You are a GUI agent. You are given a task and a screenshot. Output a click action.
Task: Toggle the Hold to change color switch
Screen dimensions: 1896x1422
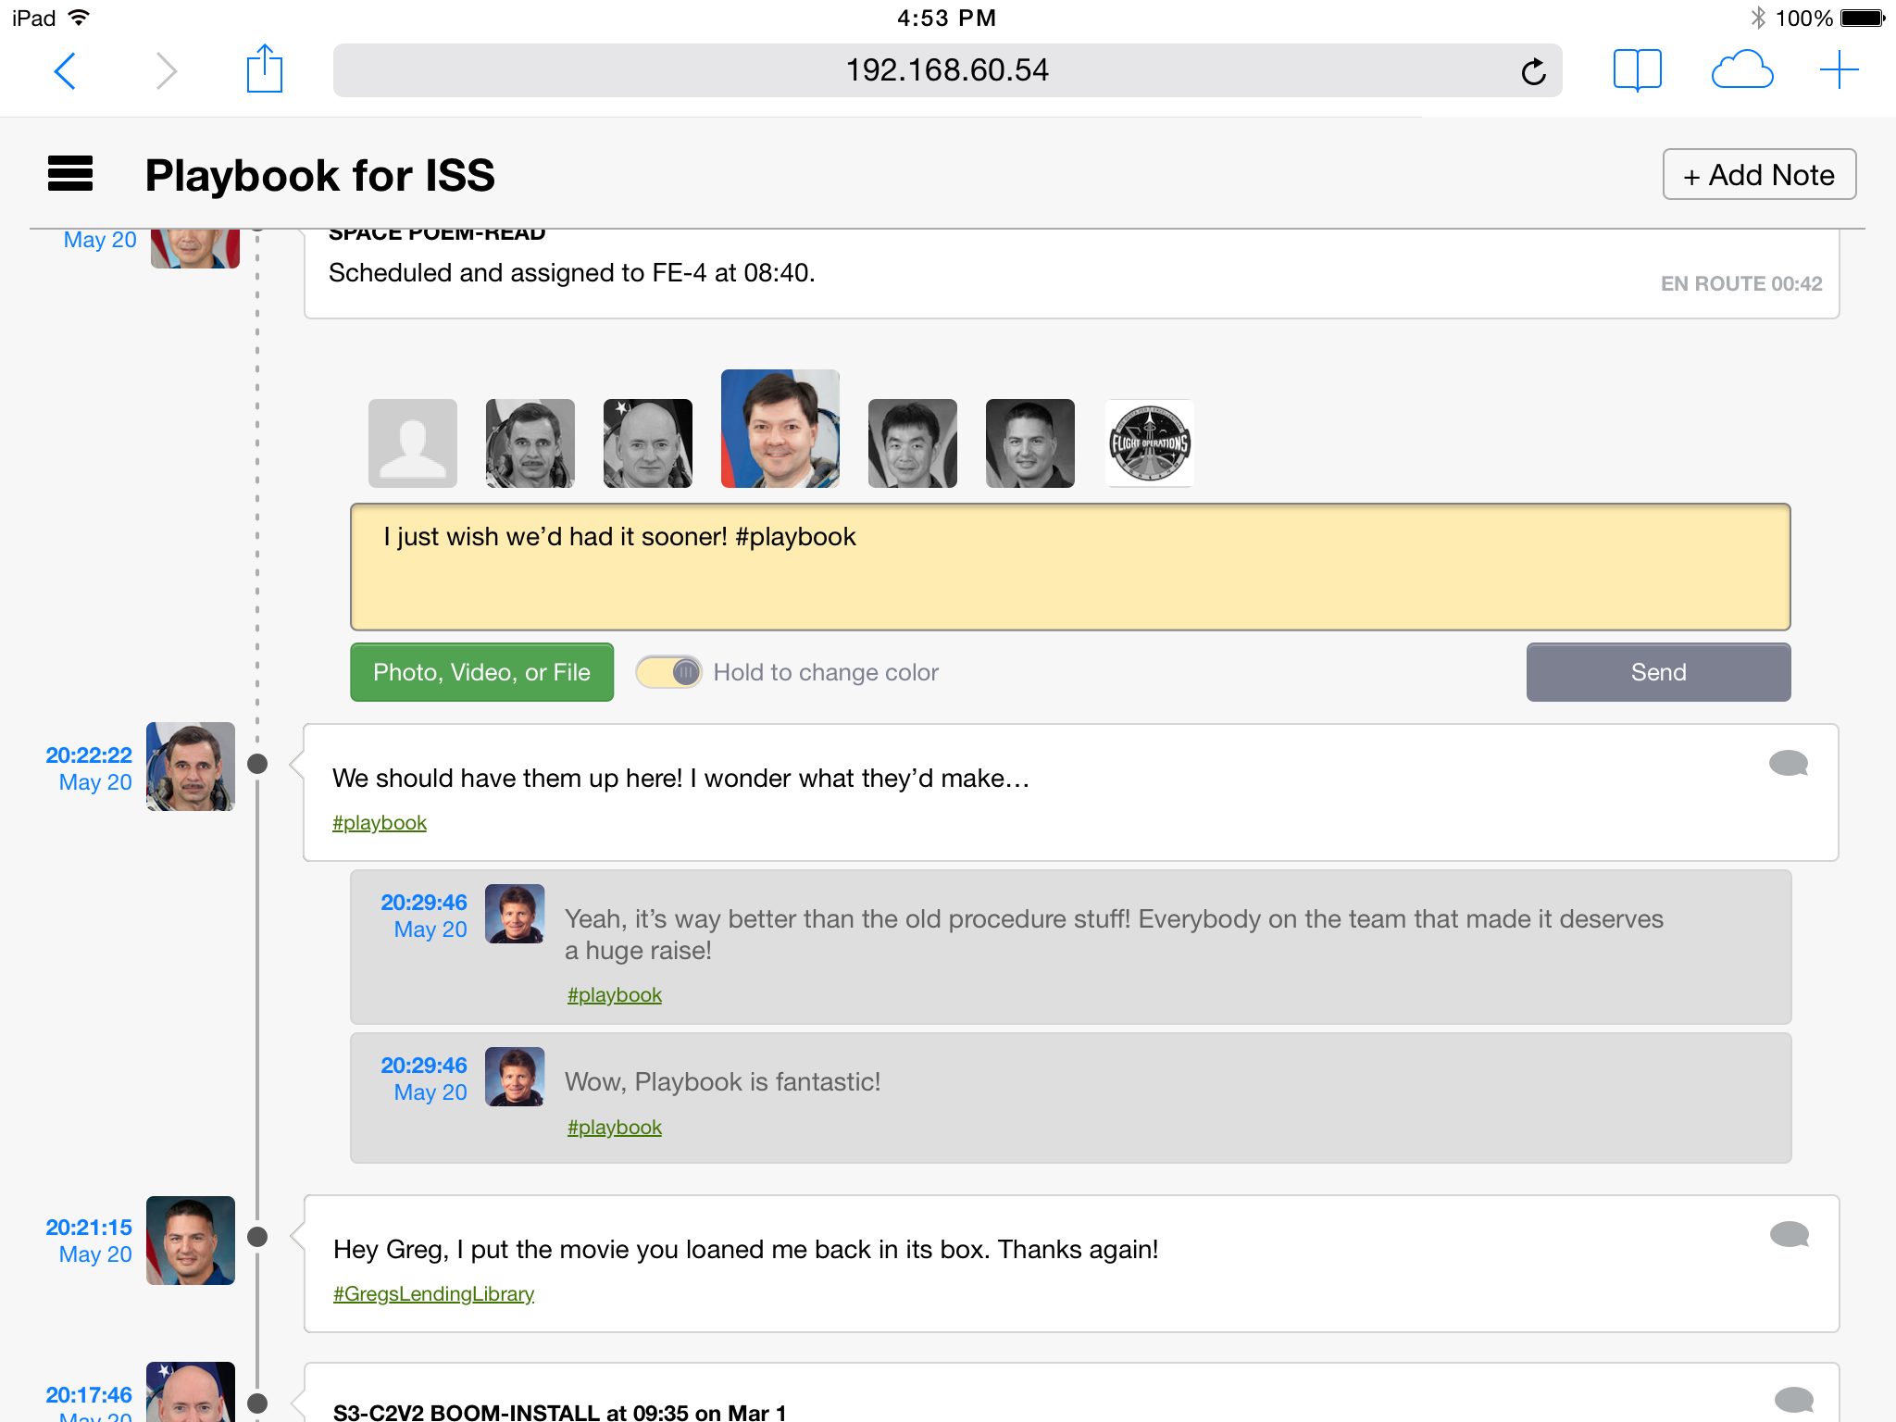tap(669, 672)
